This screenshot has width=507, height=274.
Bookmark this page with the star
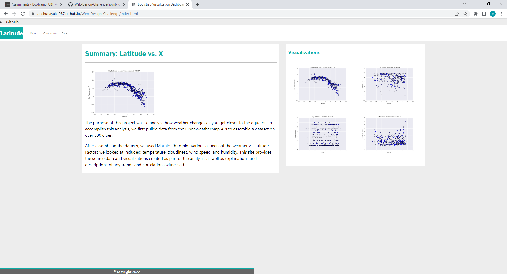465,14
